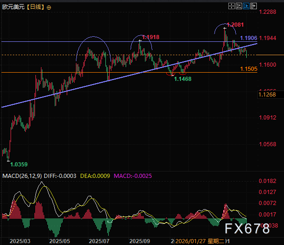The width and height of the screenshot is (284, 245).
Task: Click the white cross marker at 1.1918 peak
Action: pos(140,41)
